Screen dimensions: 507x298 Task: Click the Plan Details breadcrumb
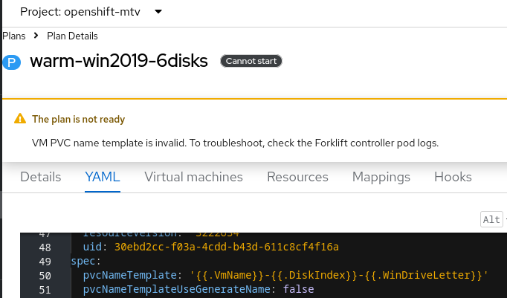(x=72, y=36)
